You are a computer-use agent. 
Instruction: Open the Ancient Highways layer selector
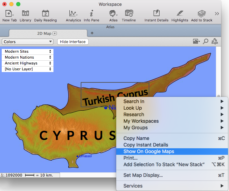pyautogui.click(x=28, y=63)
